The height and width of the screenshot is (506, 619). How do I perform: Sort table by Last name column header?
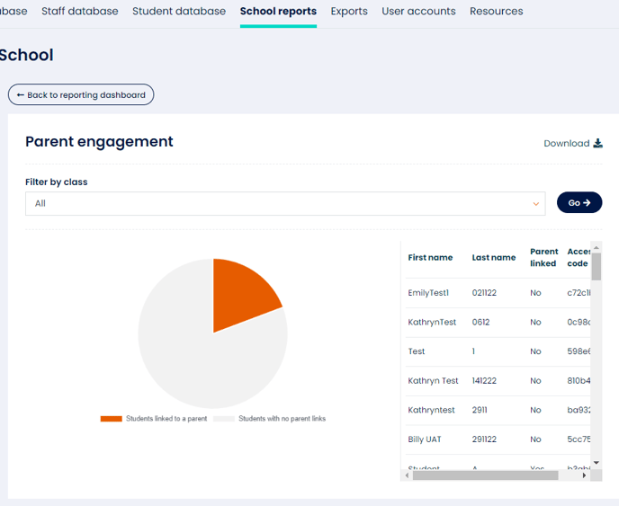click(x=493, y=258)
